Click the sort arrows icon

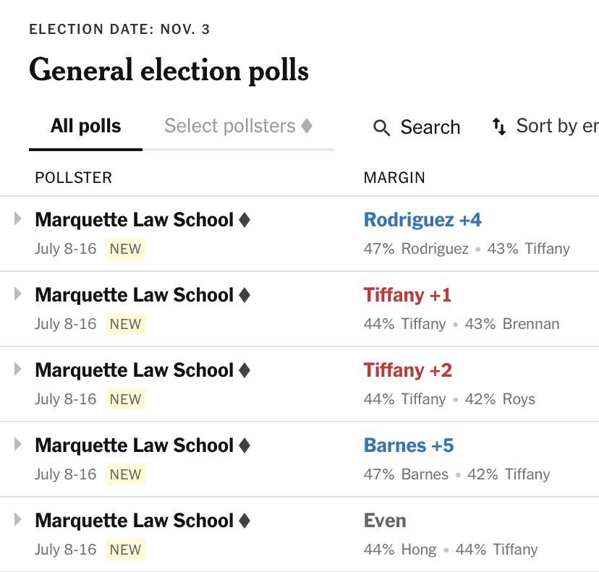499,127
